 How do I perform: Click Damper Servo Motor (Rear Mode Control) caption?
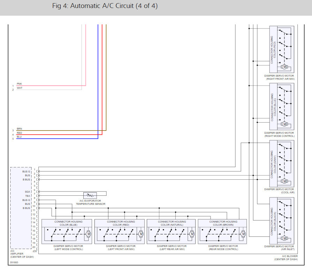223,248
